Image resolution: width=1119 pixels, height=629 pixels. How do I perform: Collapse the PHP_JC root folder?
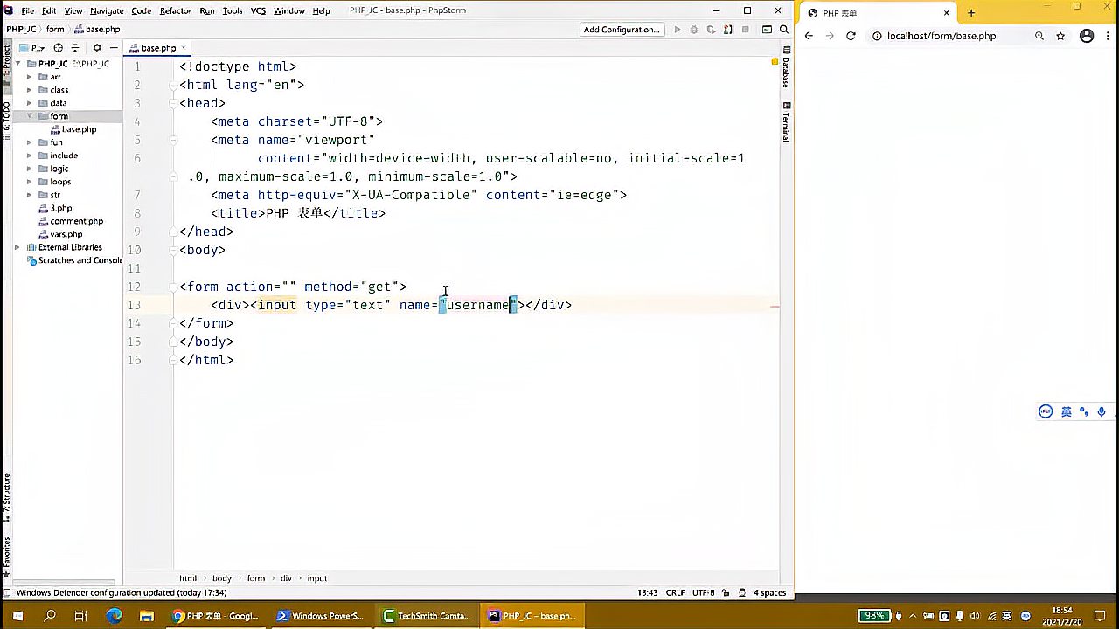coord(18,64)
